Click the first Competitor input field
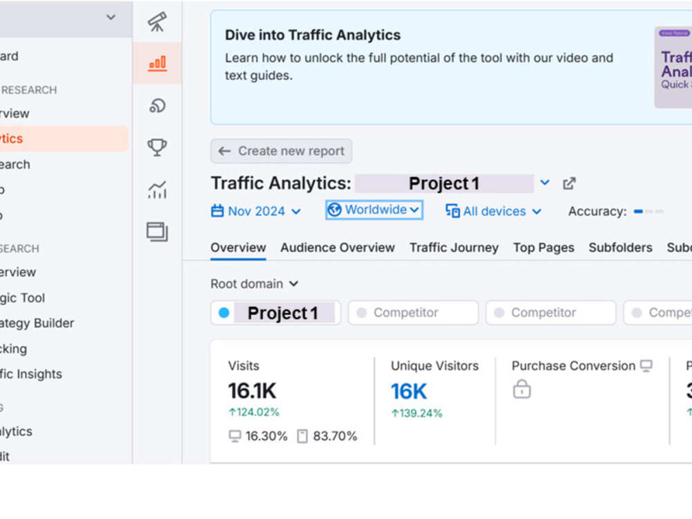Screen dimensions: 692x519 point(413,313)
